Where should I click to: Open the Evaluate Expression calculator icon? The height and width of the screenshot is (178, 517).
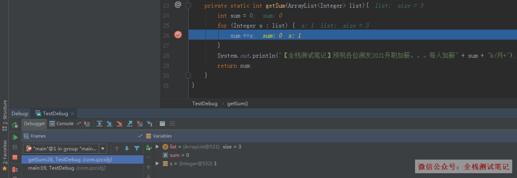pos(162,124)
